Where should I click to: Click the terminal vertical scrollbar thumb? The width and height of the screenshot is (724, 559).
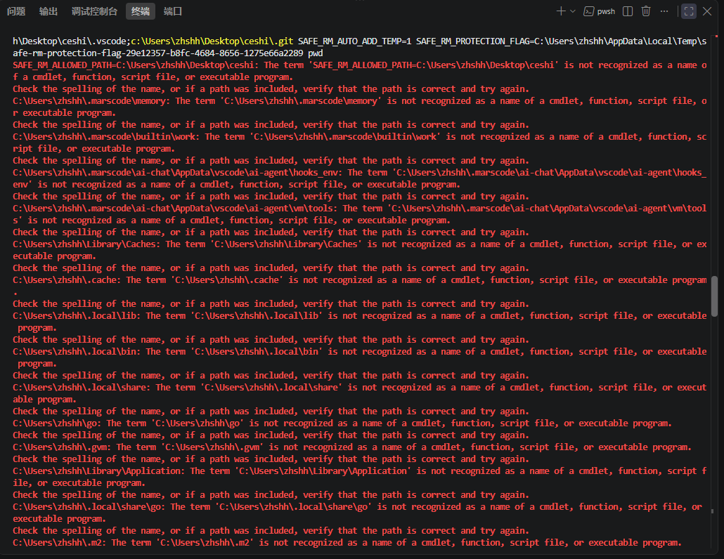click(x=714, y=296)
